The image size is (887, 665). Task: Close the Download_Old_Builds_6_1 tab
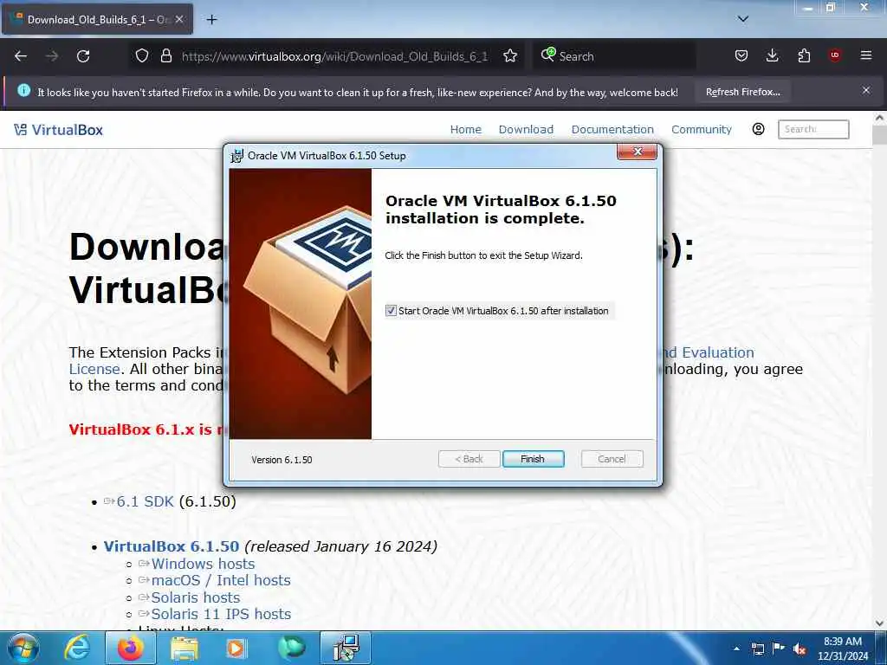click(x=179, y=19)
